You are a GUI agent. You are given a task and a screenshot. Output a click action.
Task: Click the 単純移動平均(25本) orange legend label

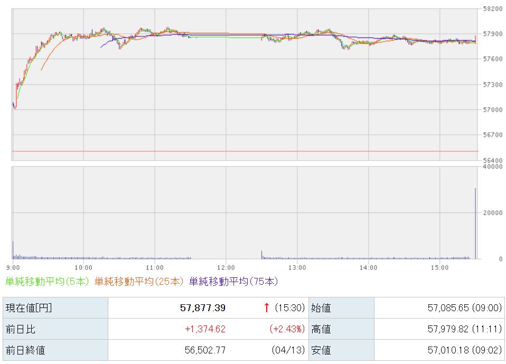click(x=139, y=282)
